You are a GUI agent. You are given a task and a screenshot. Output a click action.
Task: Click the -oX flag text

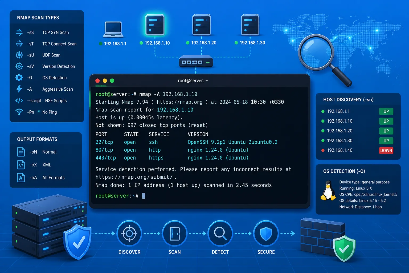(x=33, y=165)
